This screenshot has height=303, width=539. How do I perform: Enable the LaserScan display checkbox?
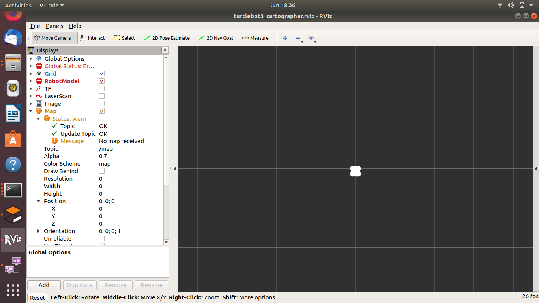tap(101, 96)
